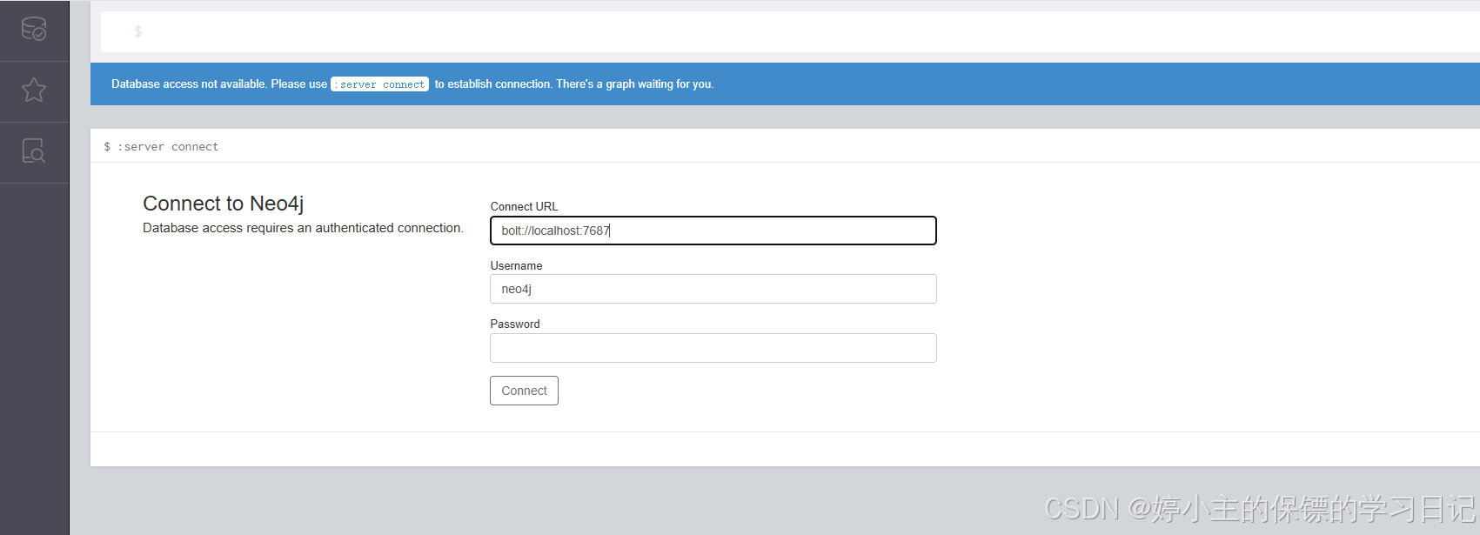Click the ':server connect' link in banner

tap(380, 84)
